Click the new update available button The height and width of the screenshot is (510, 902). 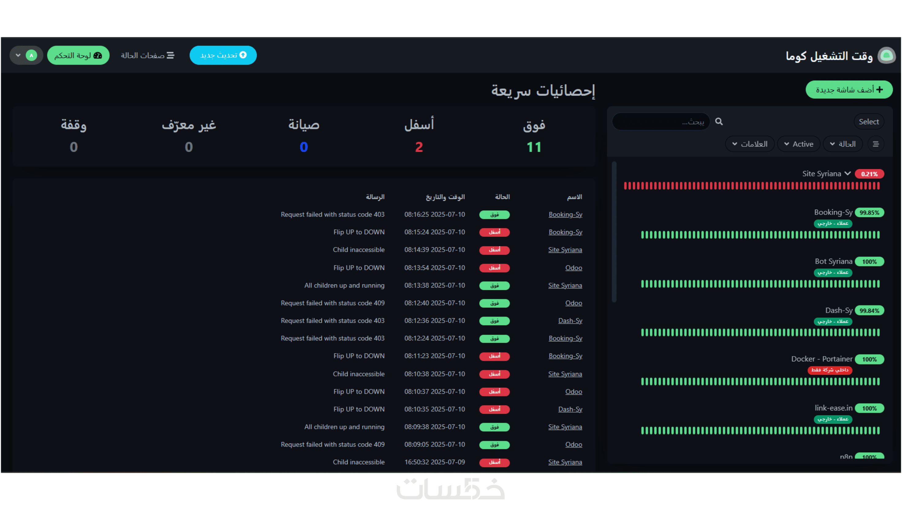point(223,55)
